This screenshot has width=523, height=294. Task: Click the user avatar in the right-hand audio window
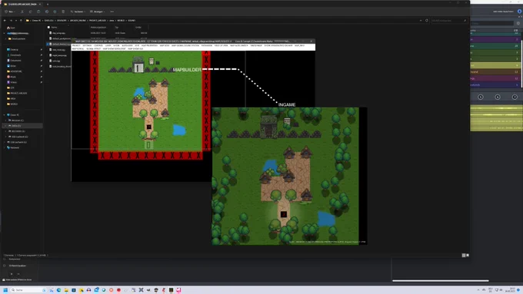click(519, 12)
